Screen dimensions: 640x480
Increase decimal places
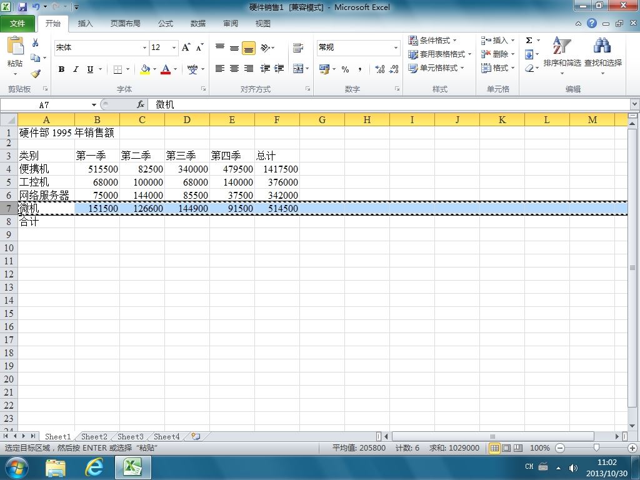(379, 69)
